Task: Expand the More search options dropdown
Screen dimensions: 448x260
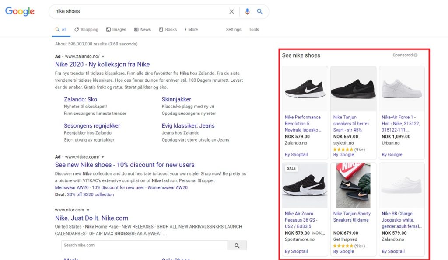Action: (x=190, y=29)
